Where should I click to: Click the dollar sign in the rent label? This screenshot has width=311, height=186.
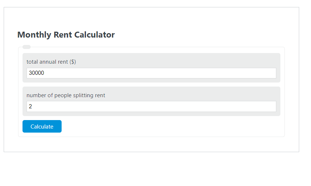point(73,62)
